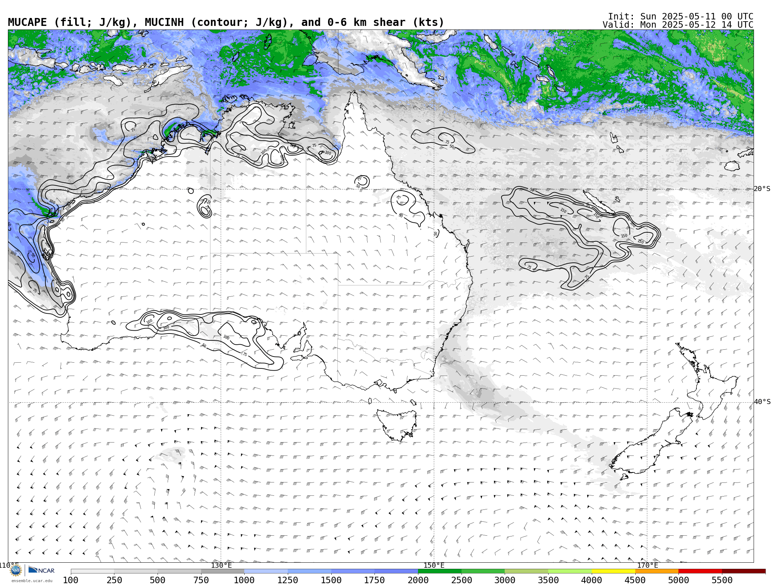Pick the medium green 2500–3000 colorbar swatch
Screen dimensions: 777x585
(483, 571)
